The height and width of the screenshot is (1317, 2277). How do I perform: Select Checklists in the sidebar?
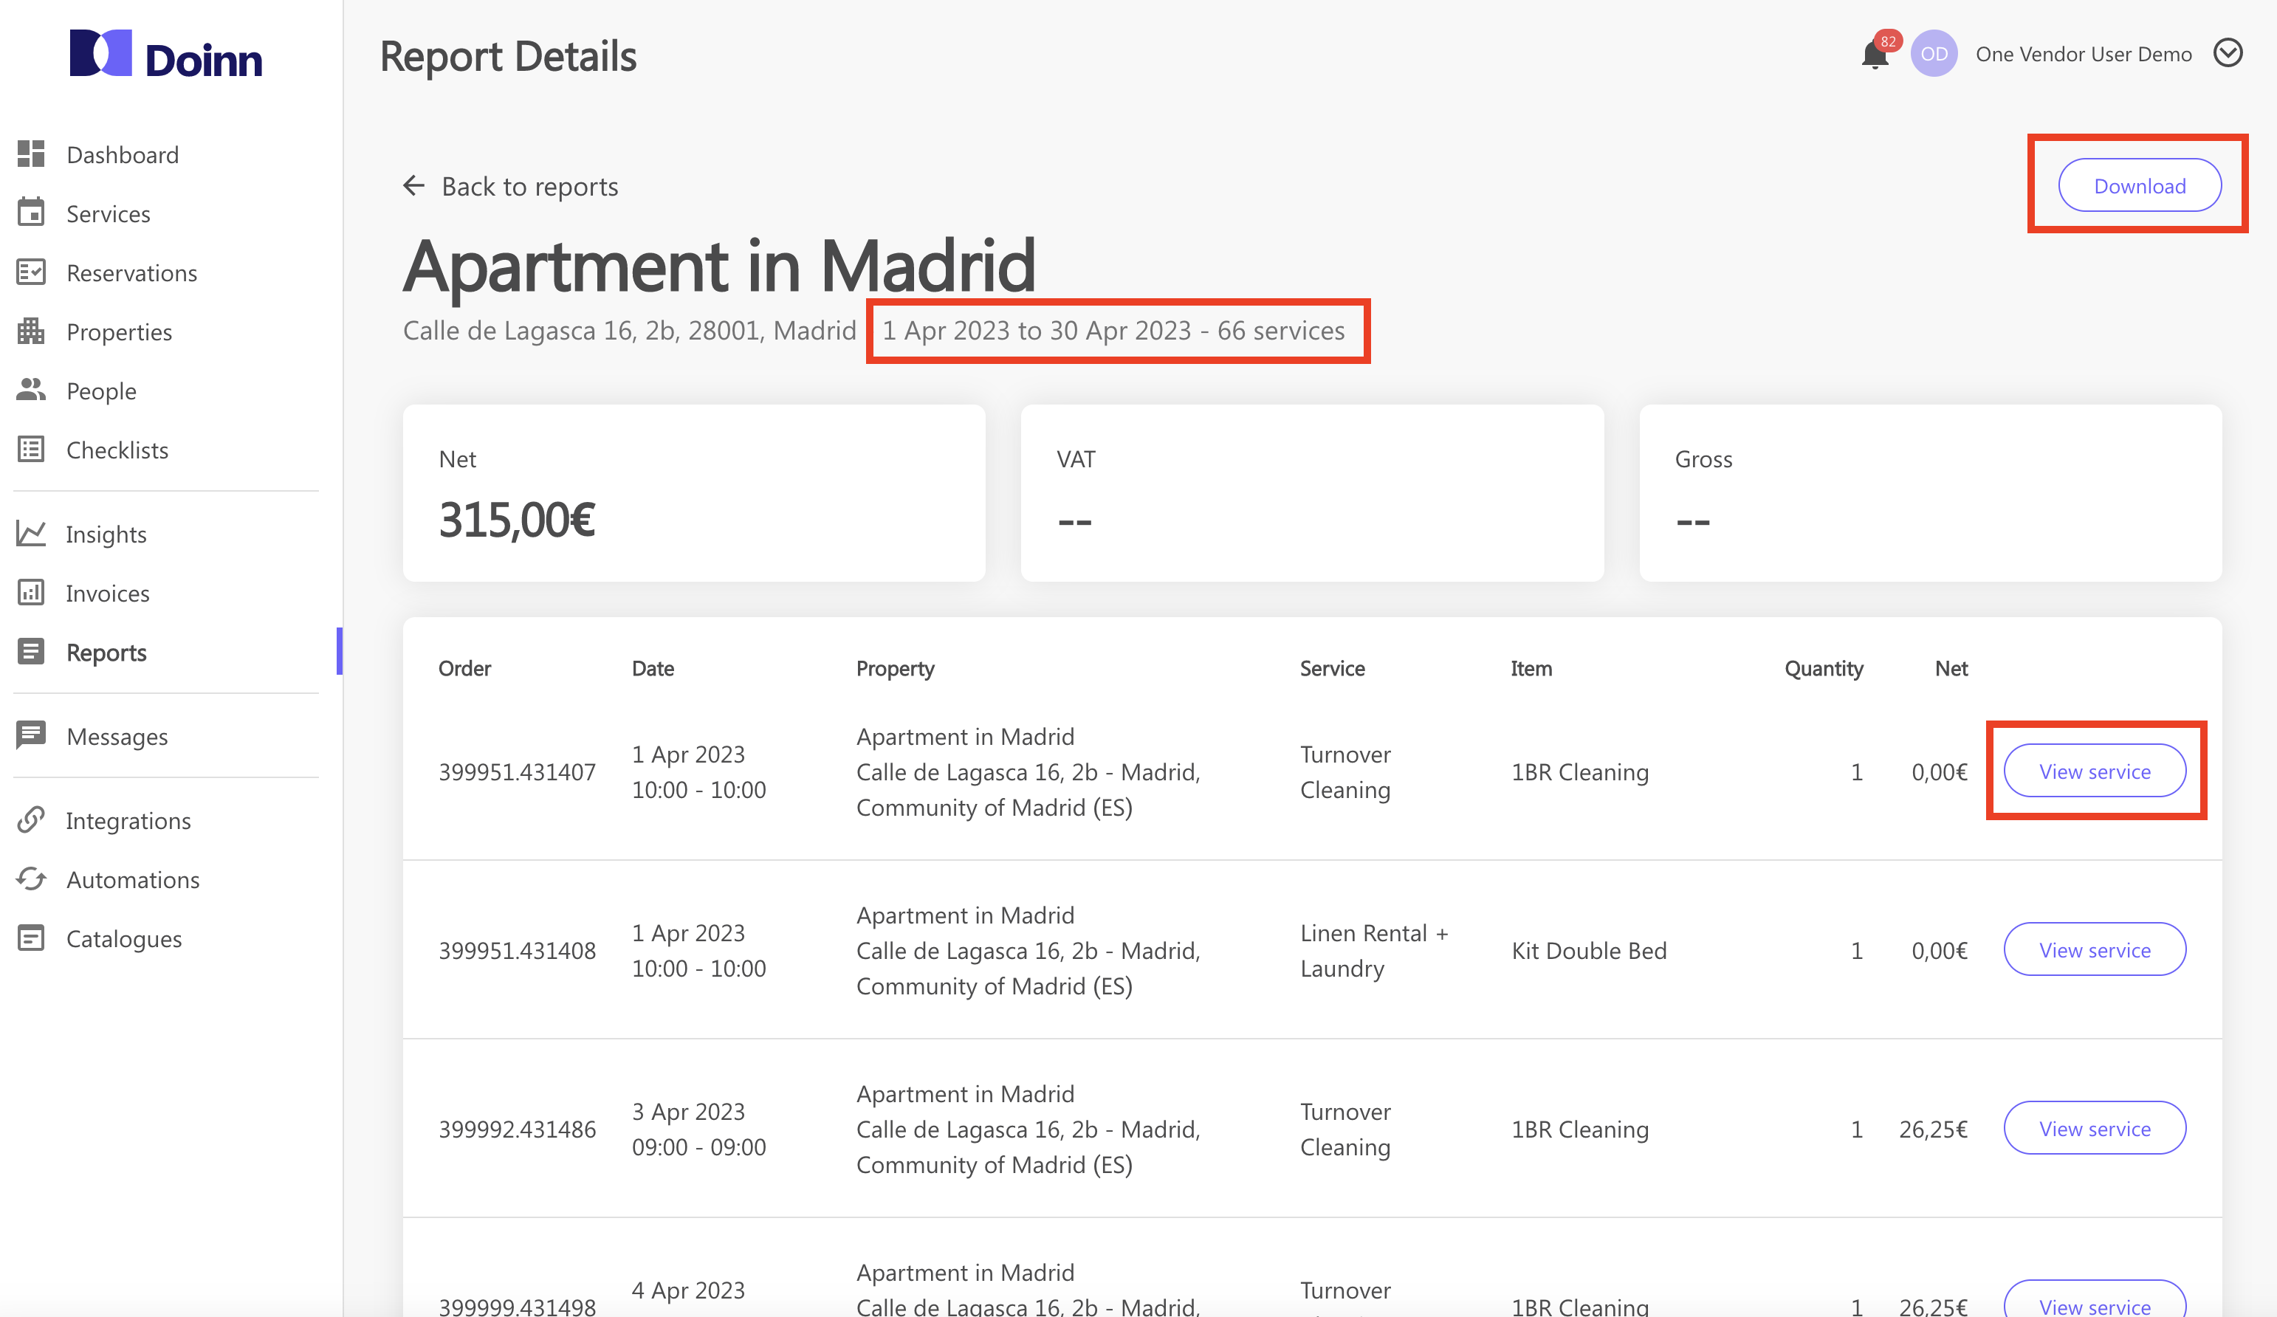pos(117,450)
